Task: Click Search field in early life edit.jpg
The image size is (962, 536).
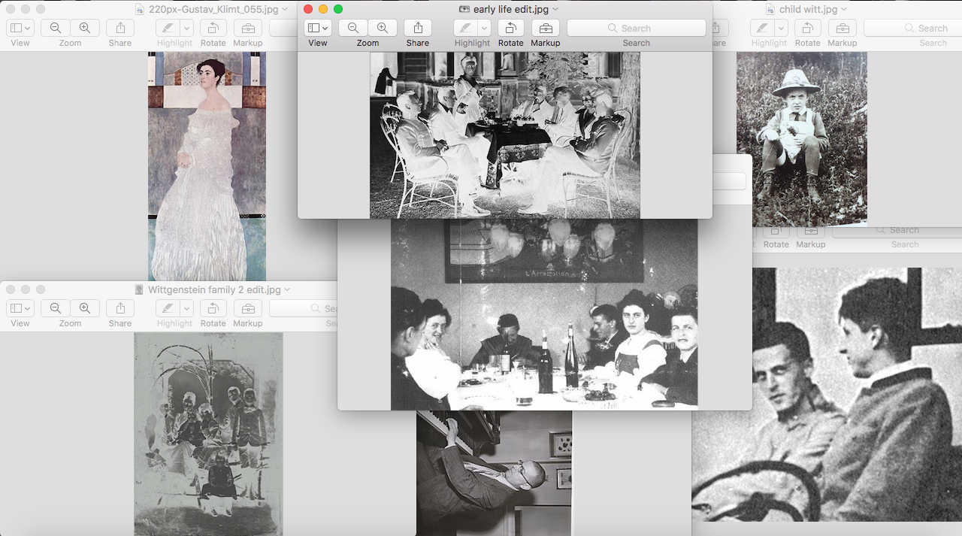Action: pyautogui.click(x=636, y=28)
